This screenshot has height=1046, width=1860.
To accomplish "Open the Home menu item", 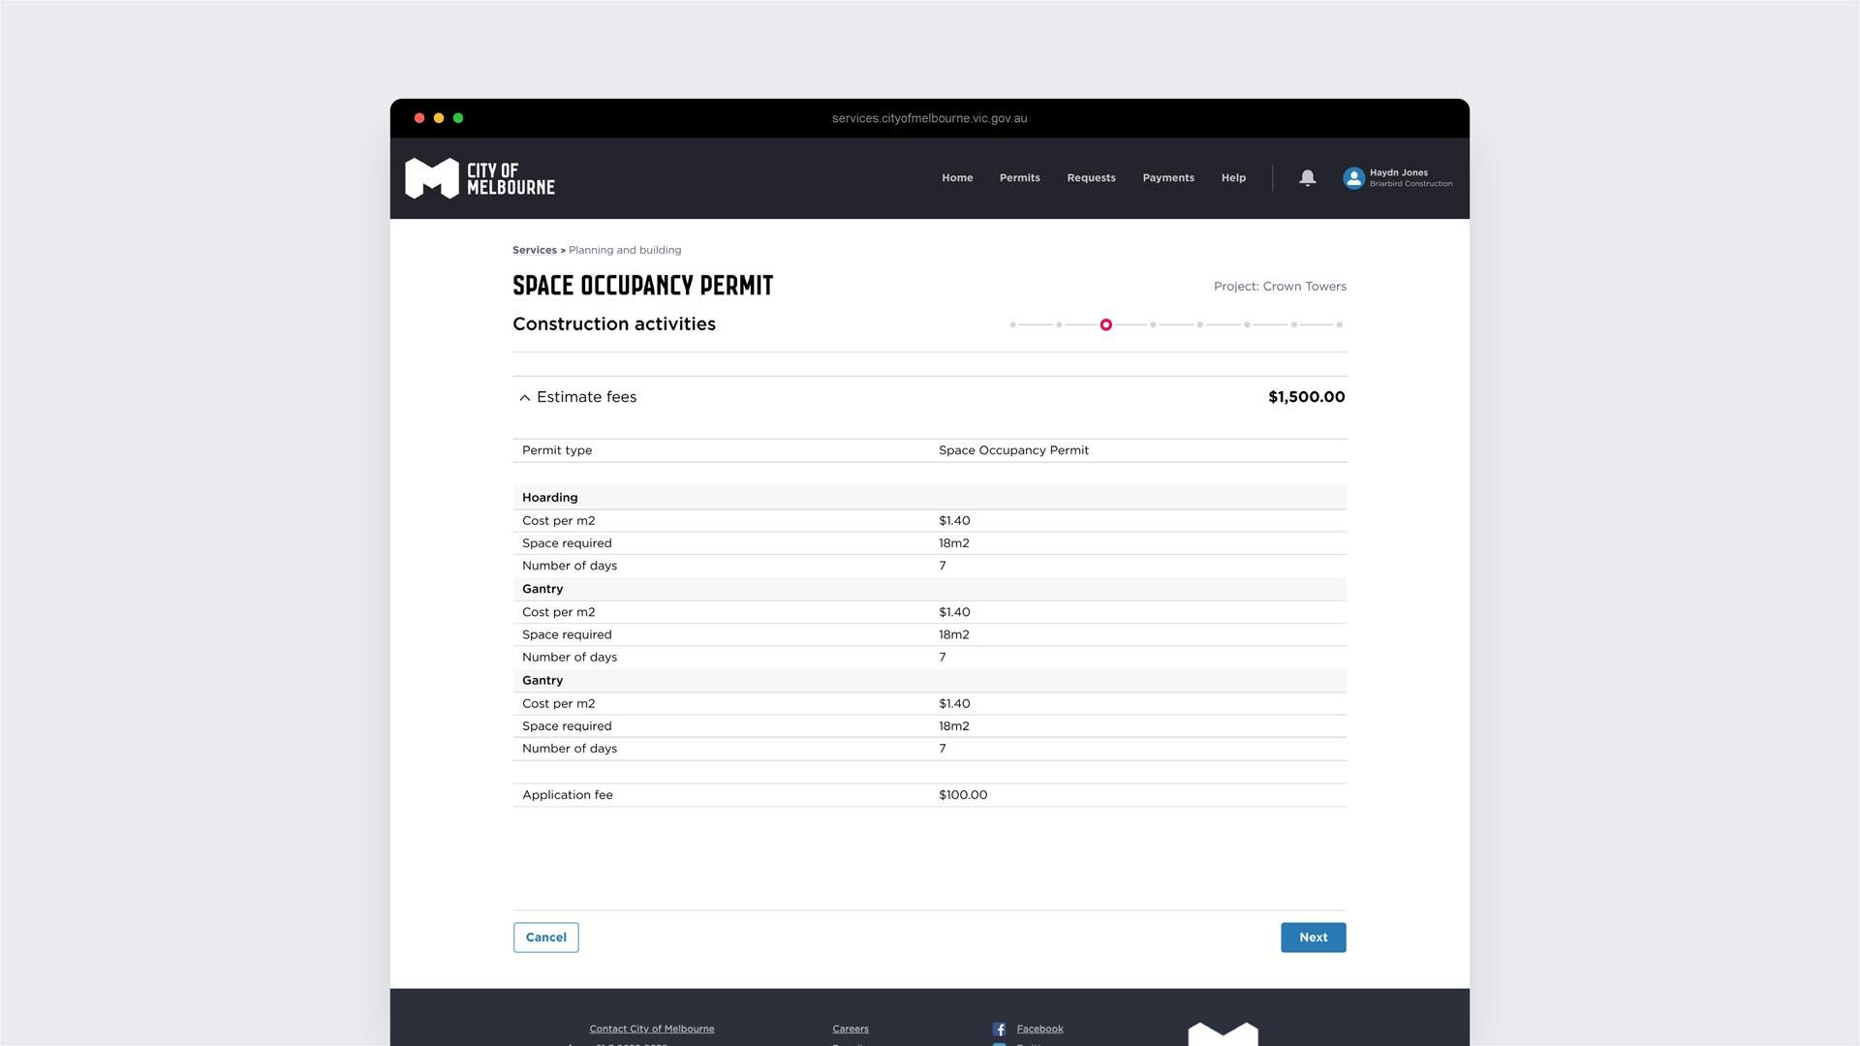I will tap(956, 177).
